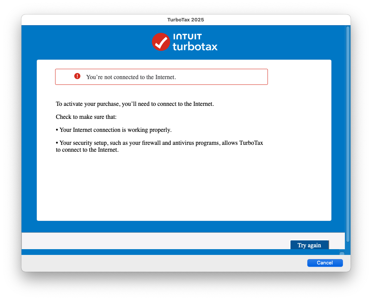The image size is (372, 300).
Task: Click the 'Internet connection is working properly' bullet
Action: point(114,130)
